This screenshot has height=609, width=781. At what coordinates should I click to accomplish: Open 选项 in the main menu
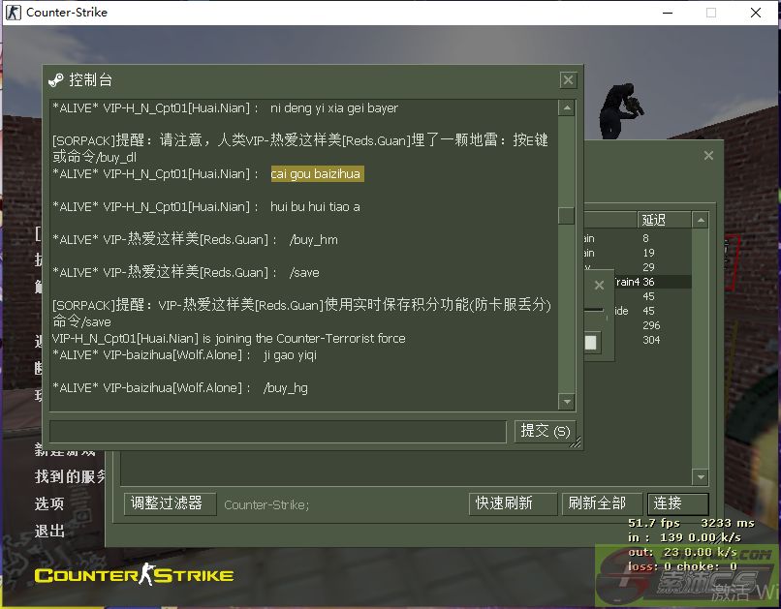[x=49, y=503]
